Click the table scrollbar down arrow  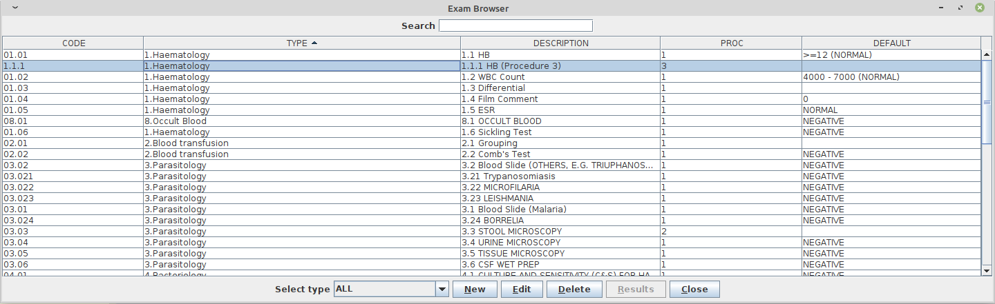(x=987, y=271)
